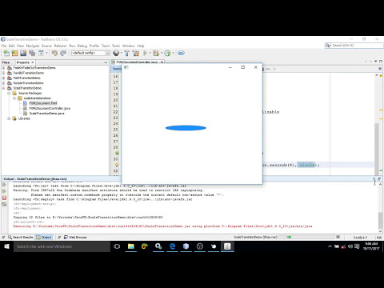The width and height of the screenshot is (384, 288).
Task: Open the Edge browser taskbar icon
Action: pyautogui.click(x=172, y=246)
